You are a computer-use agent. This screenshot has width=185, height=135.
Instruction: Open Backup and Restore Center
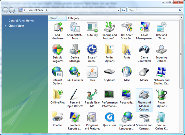[x=110, y=31]
